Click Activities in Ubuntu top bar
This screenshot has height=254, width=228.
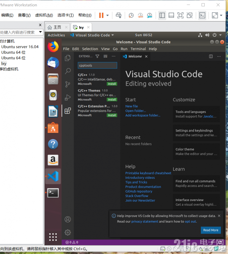point(56,35)
